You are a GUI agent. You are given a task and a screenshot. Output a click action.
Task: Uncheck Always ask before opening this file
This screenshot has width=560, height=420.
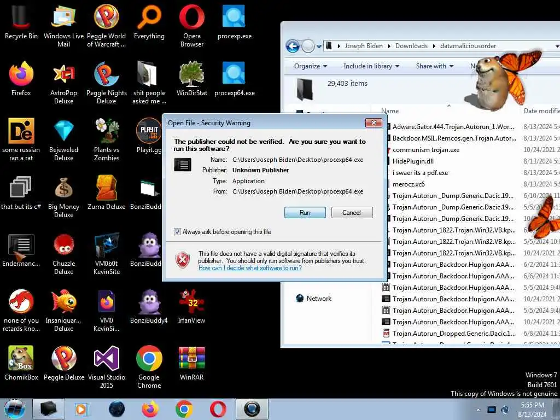(x=177, y=232)
